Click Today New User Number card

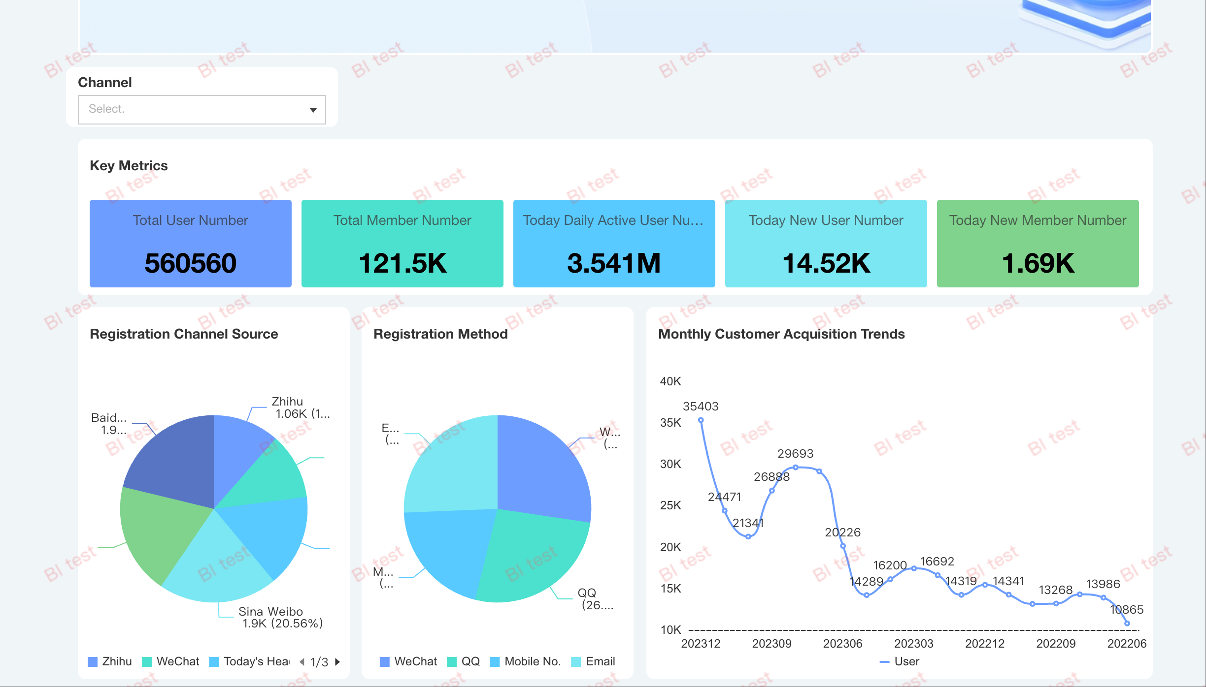pyautogui.click(x=826, y=243)
